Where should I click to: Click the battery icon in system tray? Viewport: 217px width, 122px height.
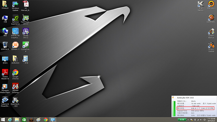pyautogui.click(x=195, y=120)
